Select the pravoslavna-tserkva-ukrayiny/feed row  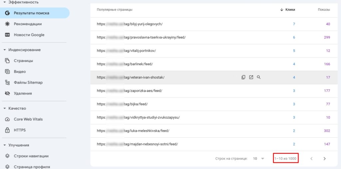214,37
